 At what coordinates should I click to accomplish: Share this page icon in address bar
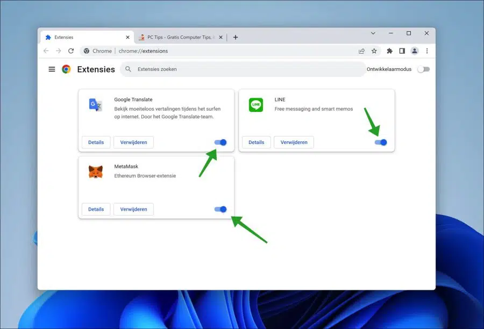pyautogui.click(x=361, y=51)
